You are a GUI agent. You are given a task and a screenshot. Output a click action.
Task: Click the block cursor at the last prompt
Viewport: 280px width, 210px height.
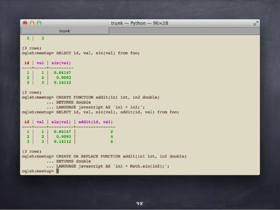point(57,171)
